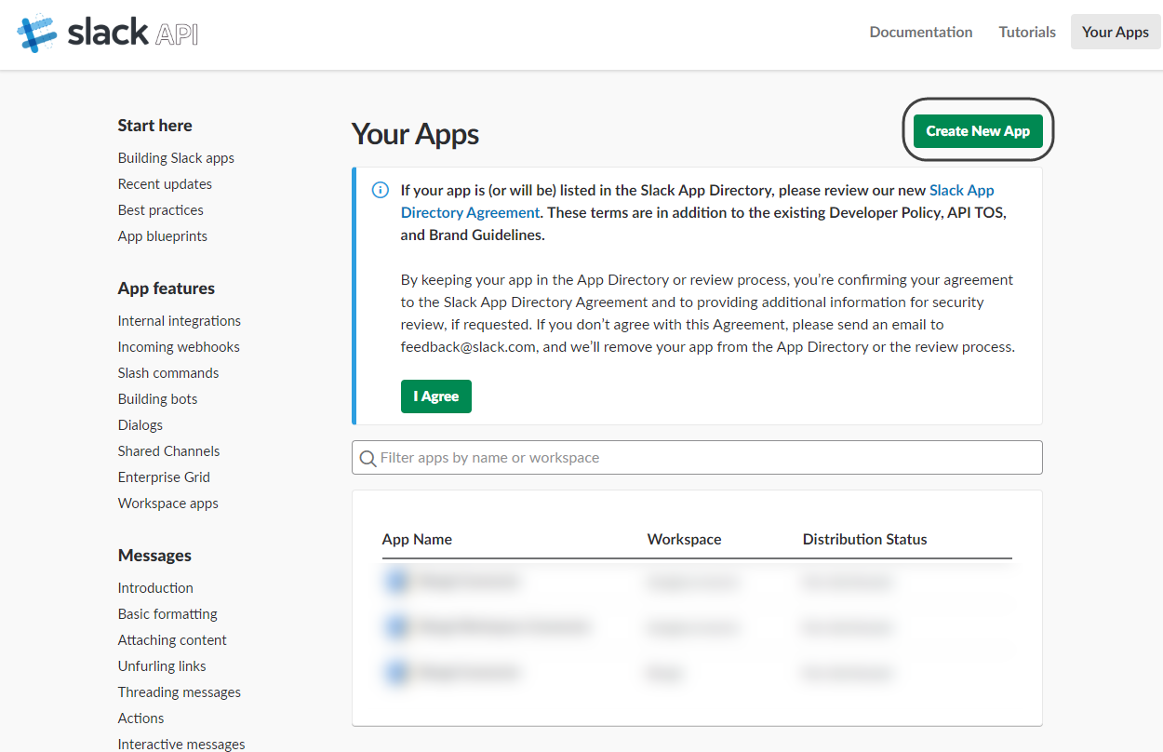Open Internal integrations page
This screenshot has height=752, width=1163.
click(x=180, y=321)
